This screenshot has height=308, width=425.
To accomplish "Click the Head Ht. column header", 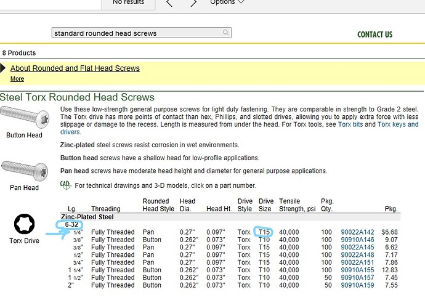I will (219, 209).
